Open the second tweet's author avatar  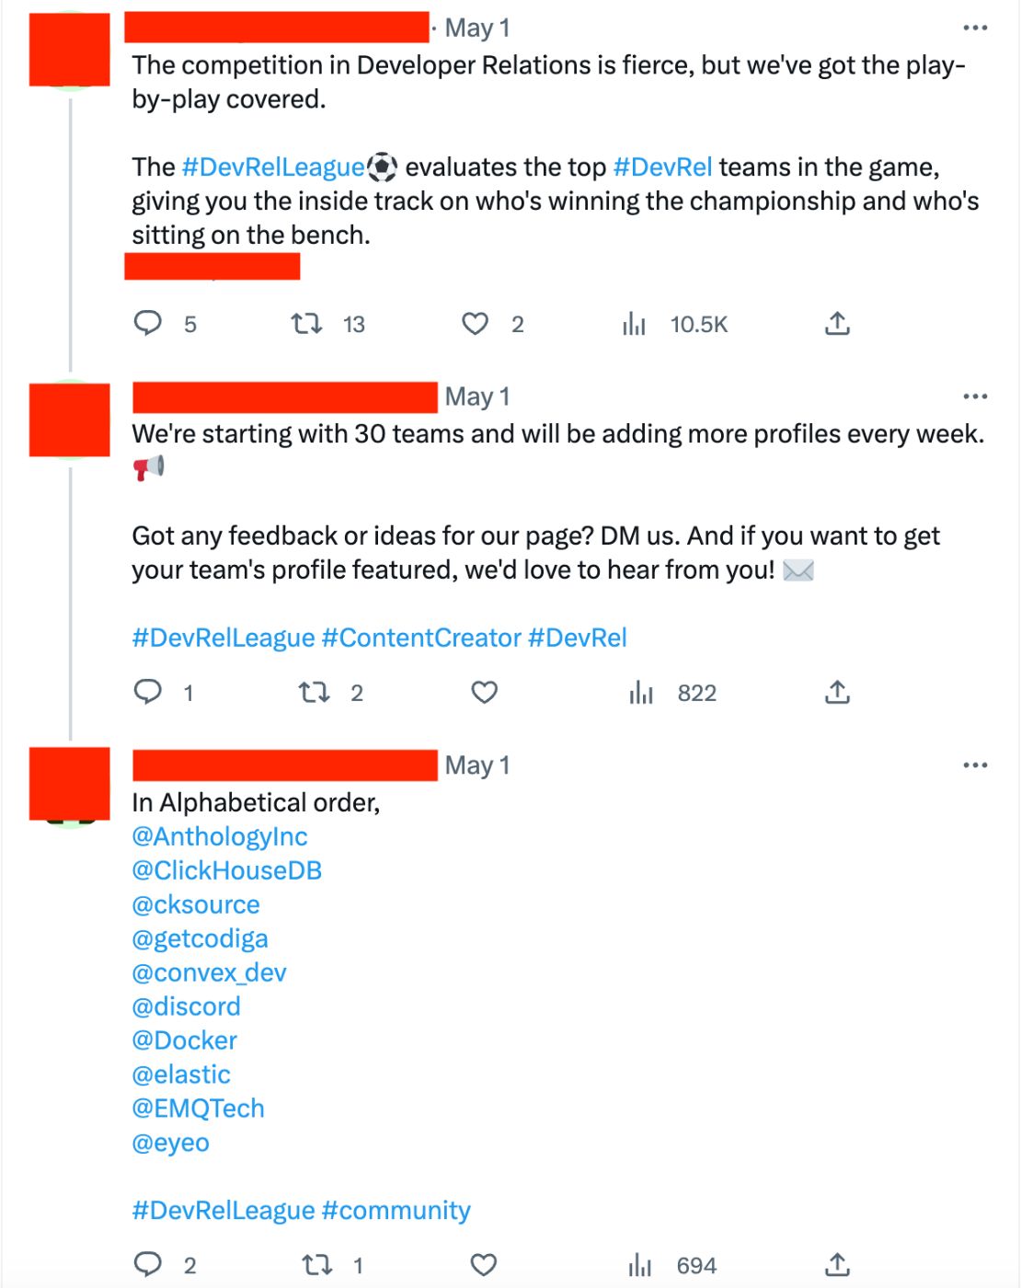point(69,419)
